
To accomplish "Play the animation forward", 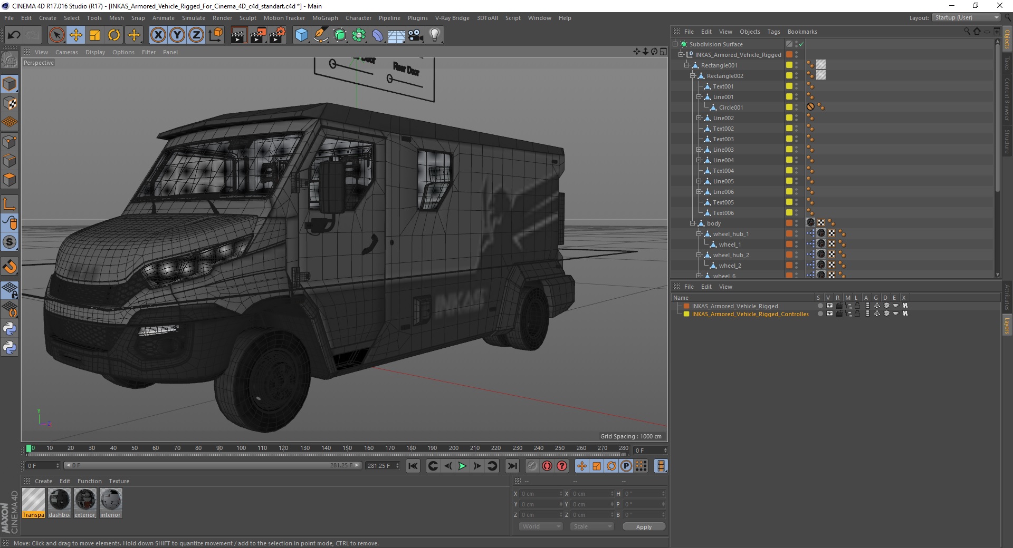I will 462,466.
